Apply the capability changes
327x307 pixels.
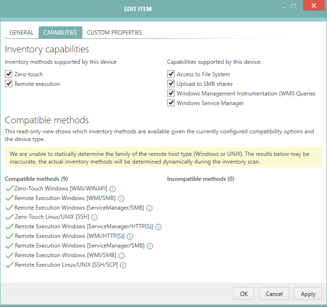pyautogui.click(x=308, y=294)
